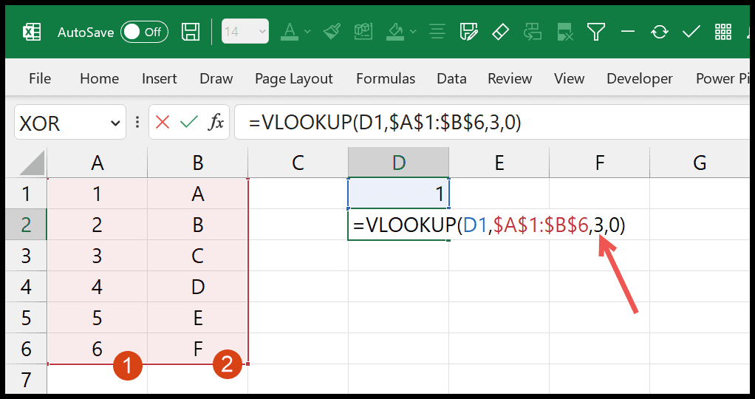Click the checkmark icon in Quick Access toolbar

[691, 33]
